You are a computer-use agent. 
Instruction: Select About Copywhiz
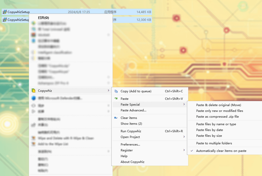pos(150,162)
